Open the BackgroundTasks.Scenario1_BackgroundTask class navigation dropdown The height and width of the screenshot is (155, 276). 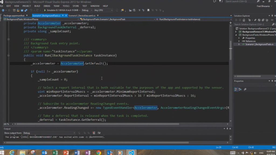point(117,19)
